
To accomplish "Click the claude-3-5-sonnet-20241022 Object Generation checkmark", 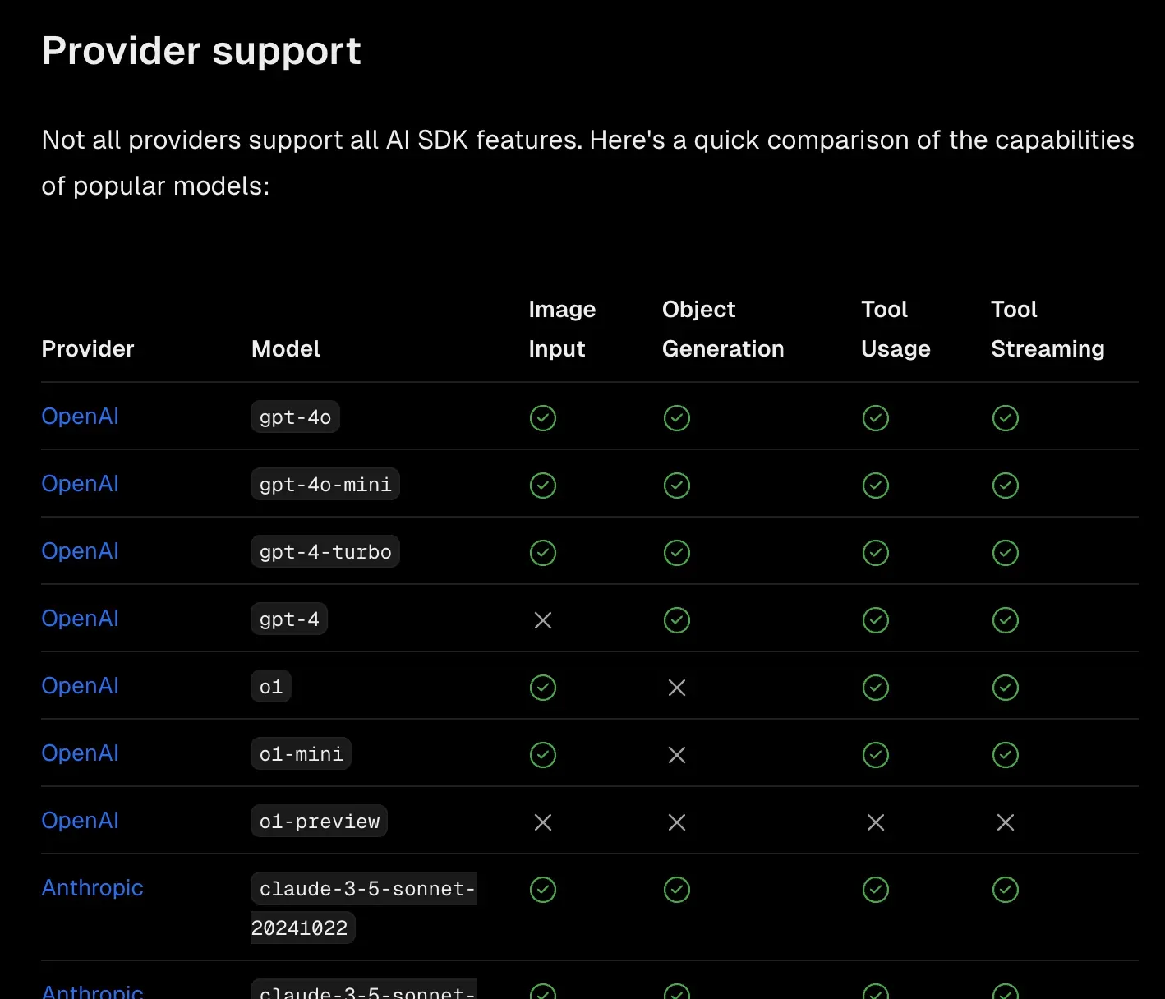I will coord(677,890).
